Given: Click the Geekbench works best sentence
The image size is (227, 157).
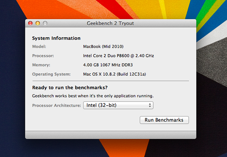Looking at the screenshot, I should coord(93,96).
